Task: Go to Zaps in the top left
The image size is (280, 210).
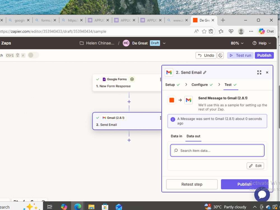Action: click(x=6, y=43)
